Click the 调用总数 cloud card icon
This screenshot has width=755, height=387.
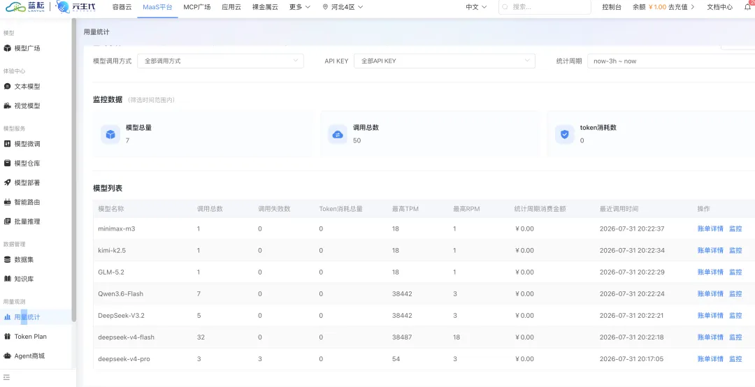click(338, 134)
